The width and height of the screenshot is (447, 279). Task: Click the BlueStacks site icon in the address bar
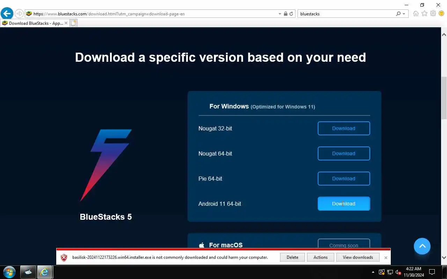pos(29,14)
